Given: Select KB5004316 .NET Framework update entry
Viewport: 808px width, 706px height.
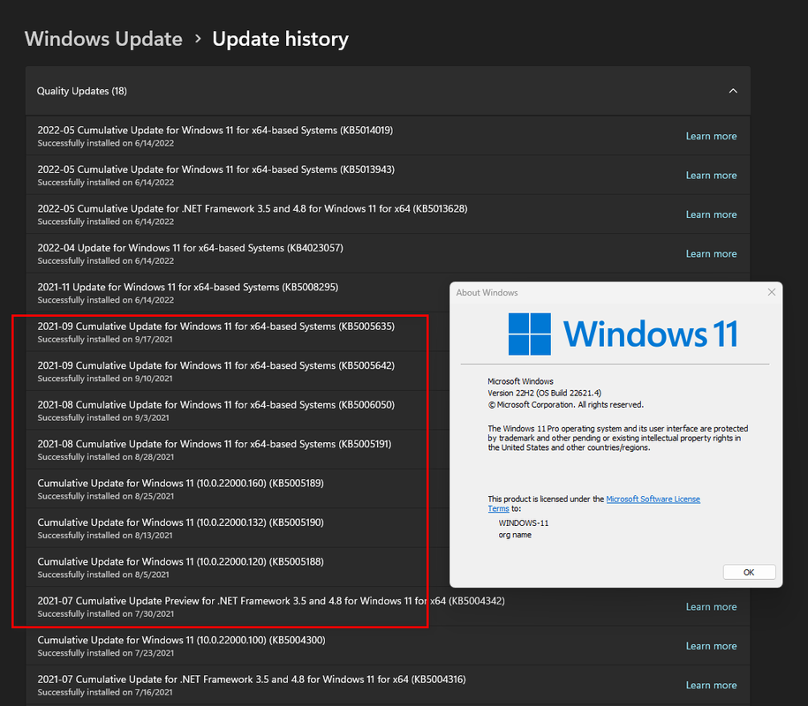Looking at the screenshot, I should 388,685.
